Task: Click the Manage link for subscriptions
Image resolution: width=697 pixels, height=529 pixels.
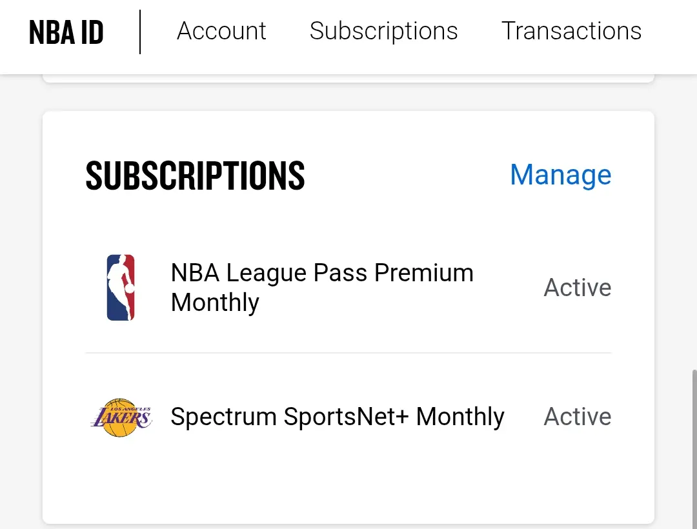Action: click(561, 175)
